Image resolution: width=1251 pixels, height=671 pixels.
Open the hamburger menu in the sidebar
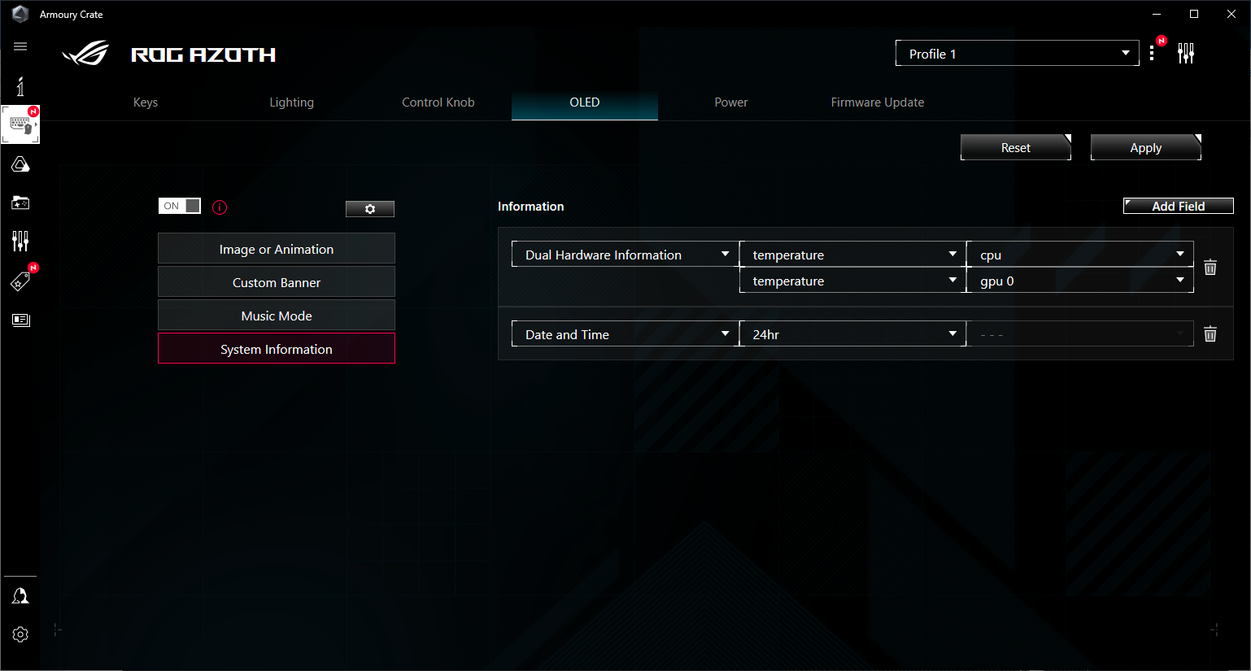(20, 46)
